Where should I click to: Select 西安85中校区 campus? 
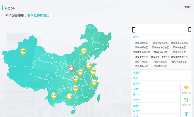point(160,52)
